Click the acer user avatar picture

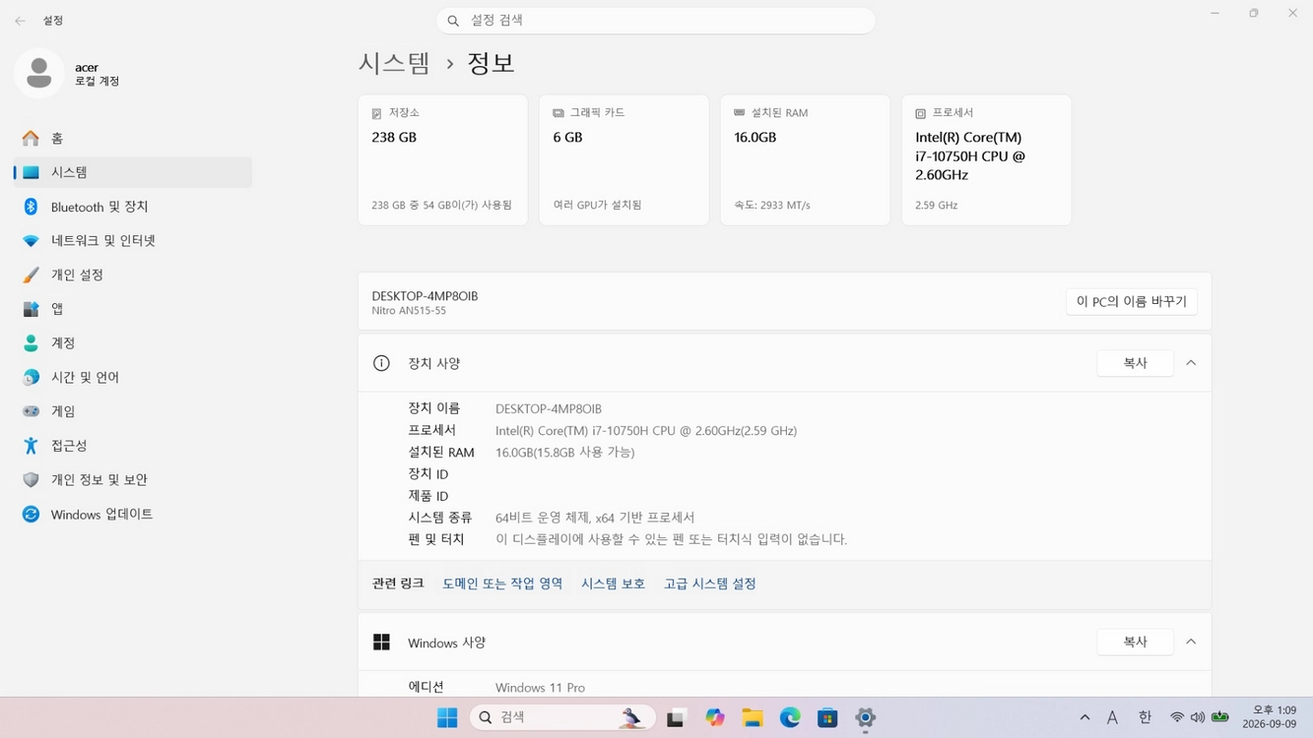tap(39, 73)
